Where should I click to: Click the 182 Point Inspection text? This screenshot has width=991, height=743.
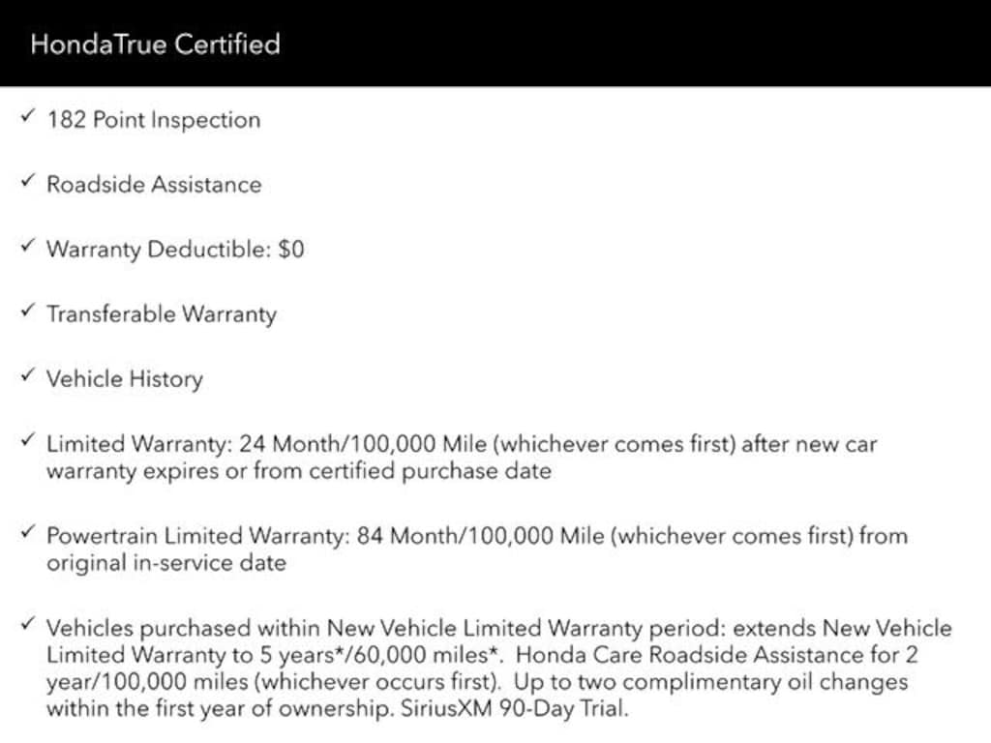point(154,120)
